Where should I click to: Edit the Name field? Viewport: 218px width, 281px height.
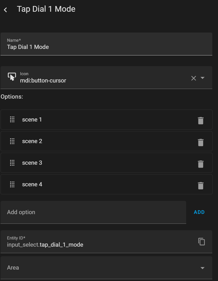point(106,47)
